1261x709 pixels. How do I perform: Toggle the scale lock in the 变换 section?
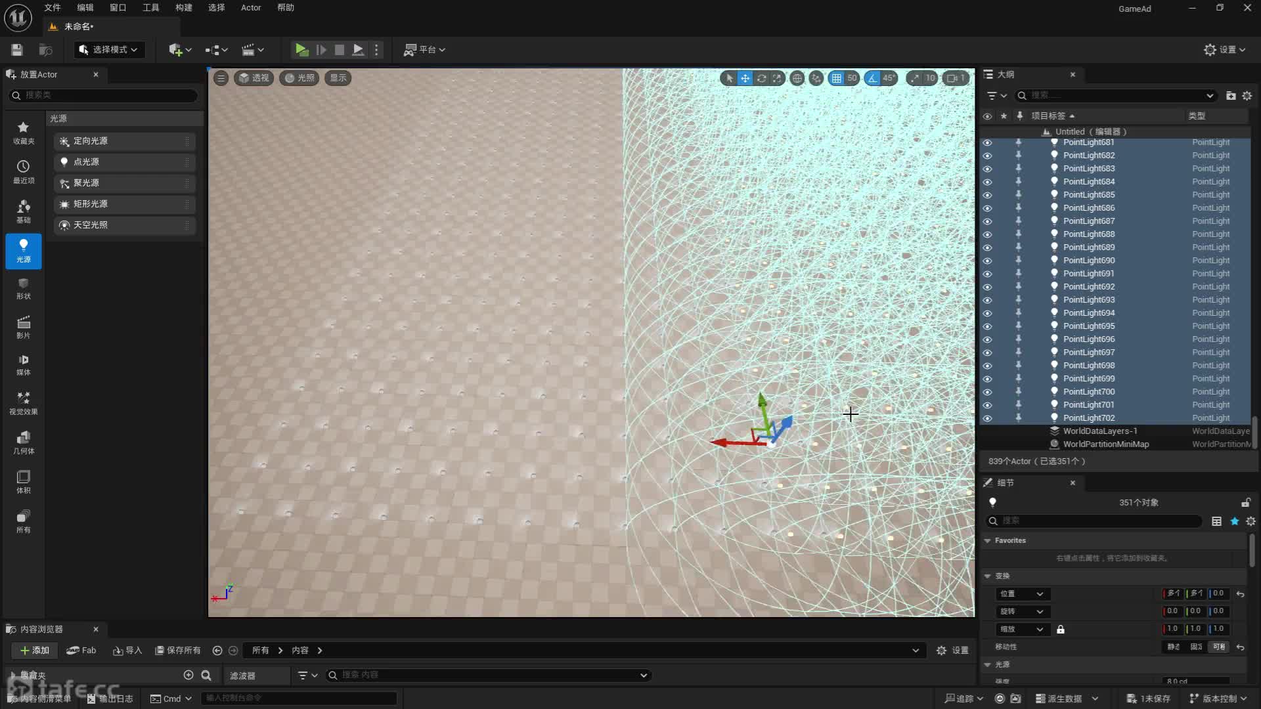[x=1061, y=629]
